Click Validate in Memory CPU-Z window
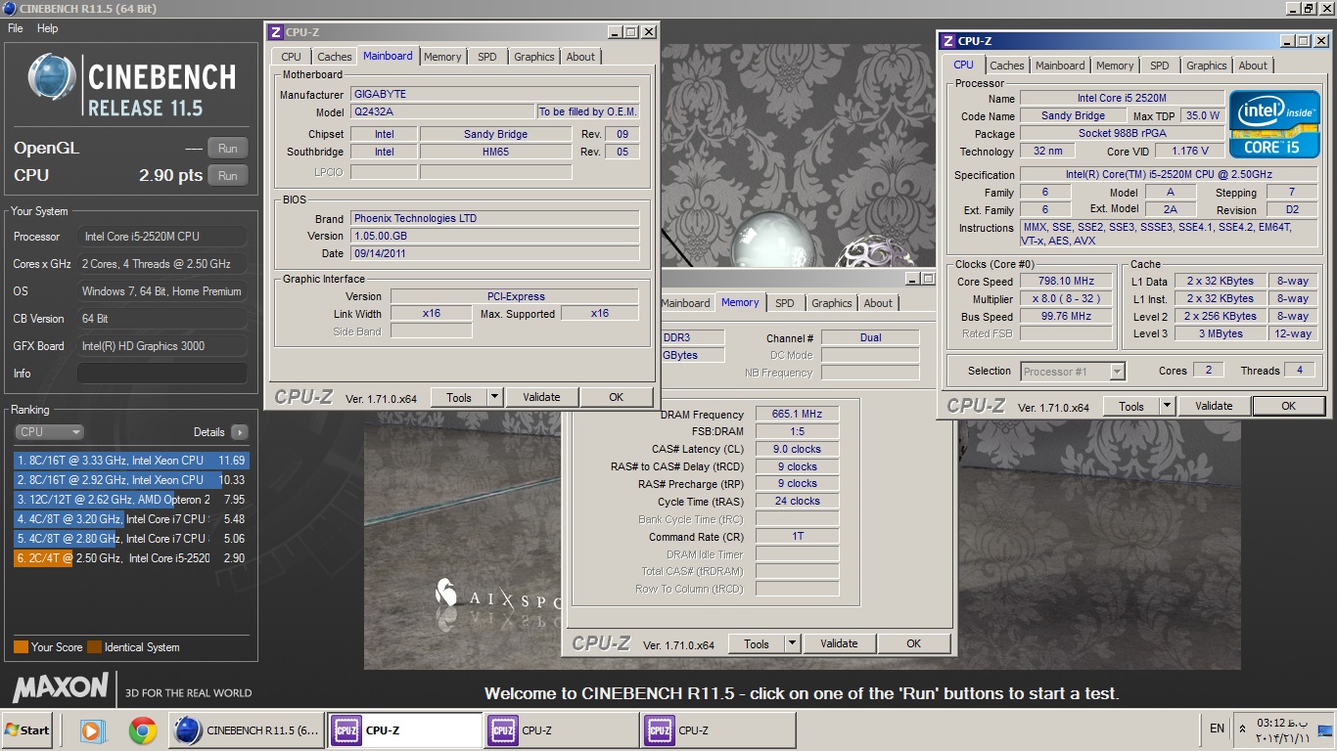The image size is (1337, 751). (839, 643)
